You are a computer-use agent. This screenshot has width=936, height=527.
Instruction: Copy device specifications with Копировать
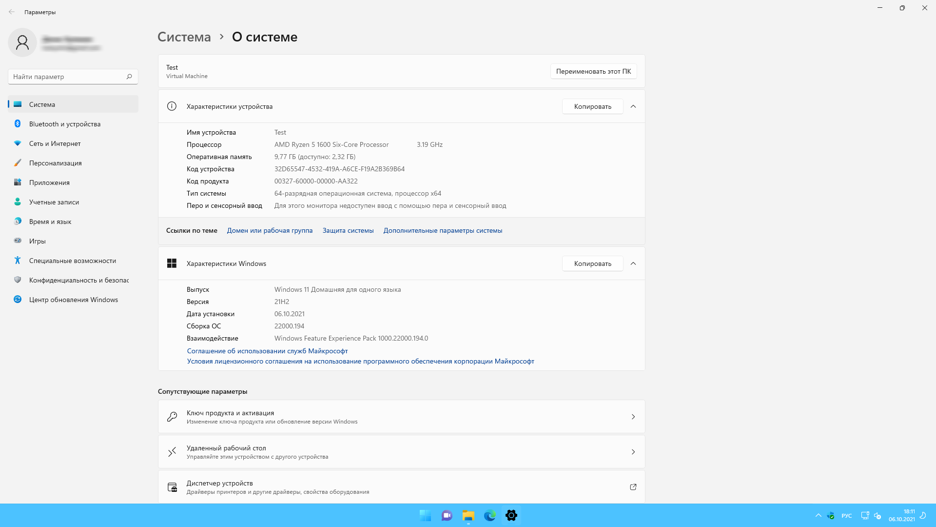click(x=592, y=106)
